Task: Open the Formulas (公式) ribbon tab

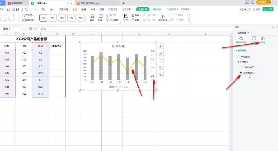Action: (x=75, y=9)
